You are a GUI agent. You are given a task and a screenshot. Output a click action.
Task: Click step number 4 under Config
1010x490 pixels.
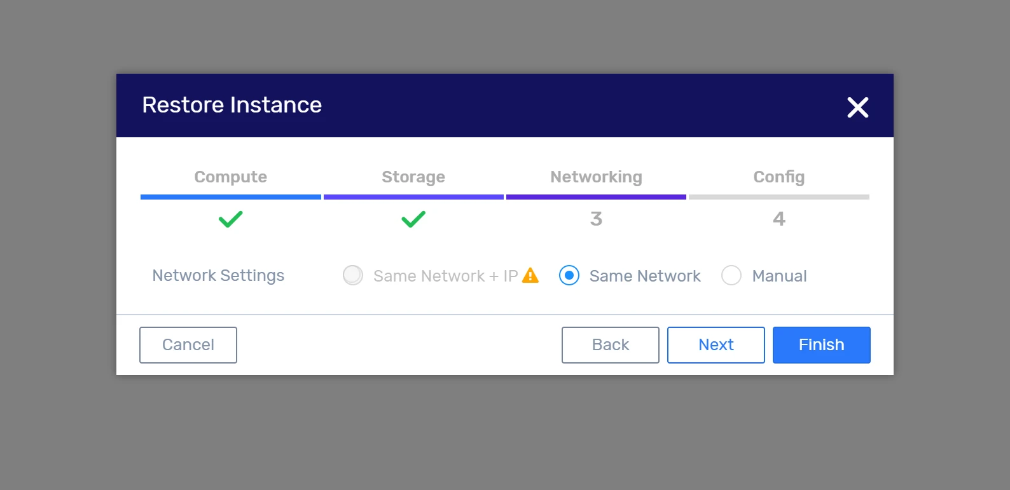point(778,219)
